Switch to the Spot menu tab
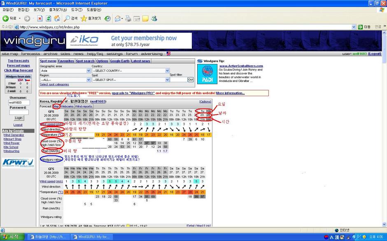Screen dimensions: 387x241 coord(48,61)
